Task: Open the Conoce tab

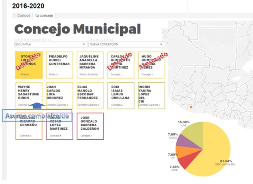Action: pos(24,16)
